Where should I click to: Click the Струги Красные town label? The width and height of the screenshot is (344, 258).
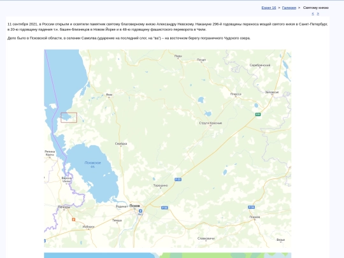click(x=210, y=123)
